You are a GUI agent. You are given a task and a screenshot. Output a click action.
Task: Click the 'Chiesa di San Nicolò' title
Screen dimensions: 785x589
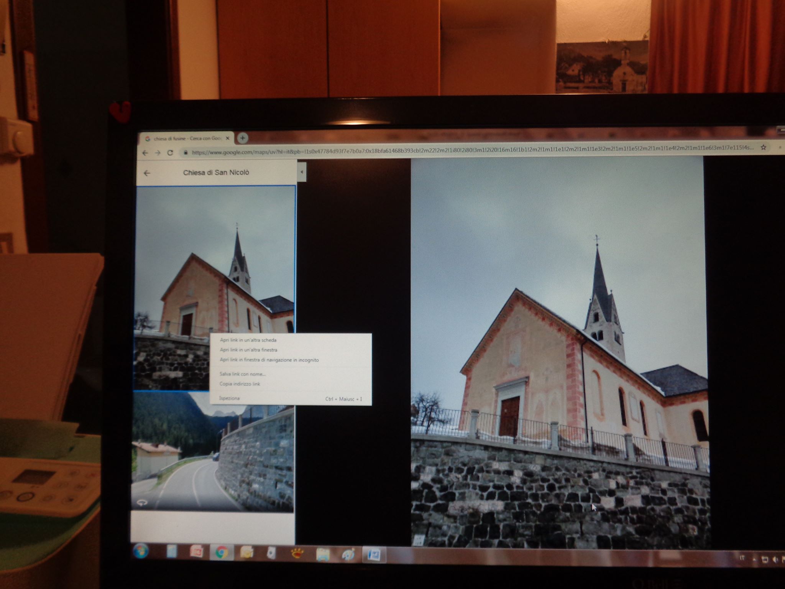click(x=216, y=173)
